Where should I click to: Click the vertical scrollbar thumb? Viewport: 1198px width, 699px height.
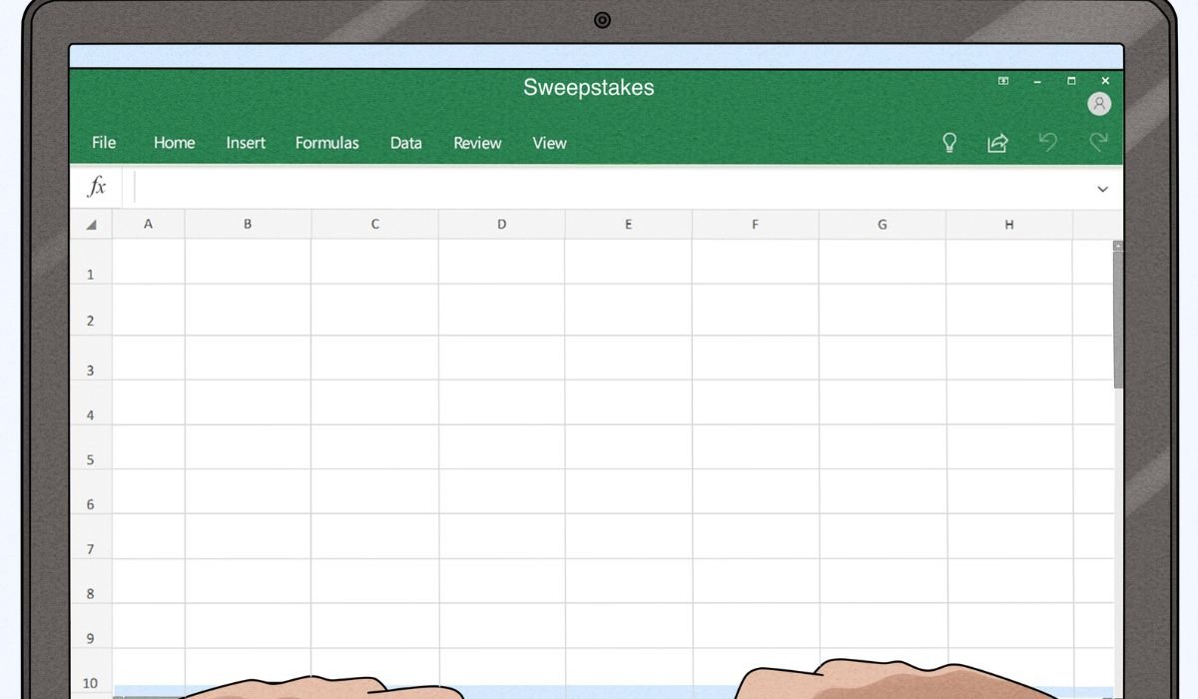1118,320
